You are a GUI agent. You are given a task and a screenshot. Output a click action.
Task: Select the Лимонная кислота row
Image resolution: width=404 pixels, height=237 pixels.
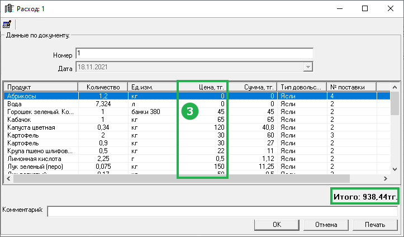pos(197,159)
